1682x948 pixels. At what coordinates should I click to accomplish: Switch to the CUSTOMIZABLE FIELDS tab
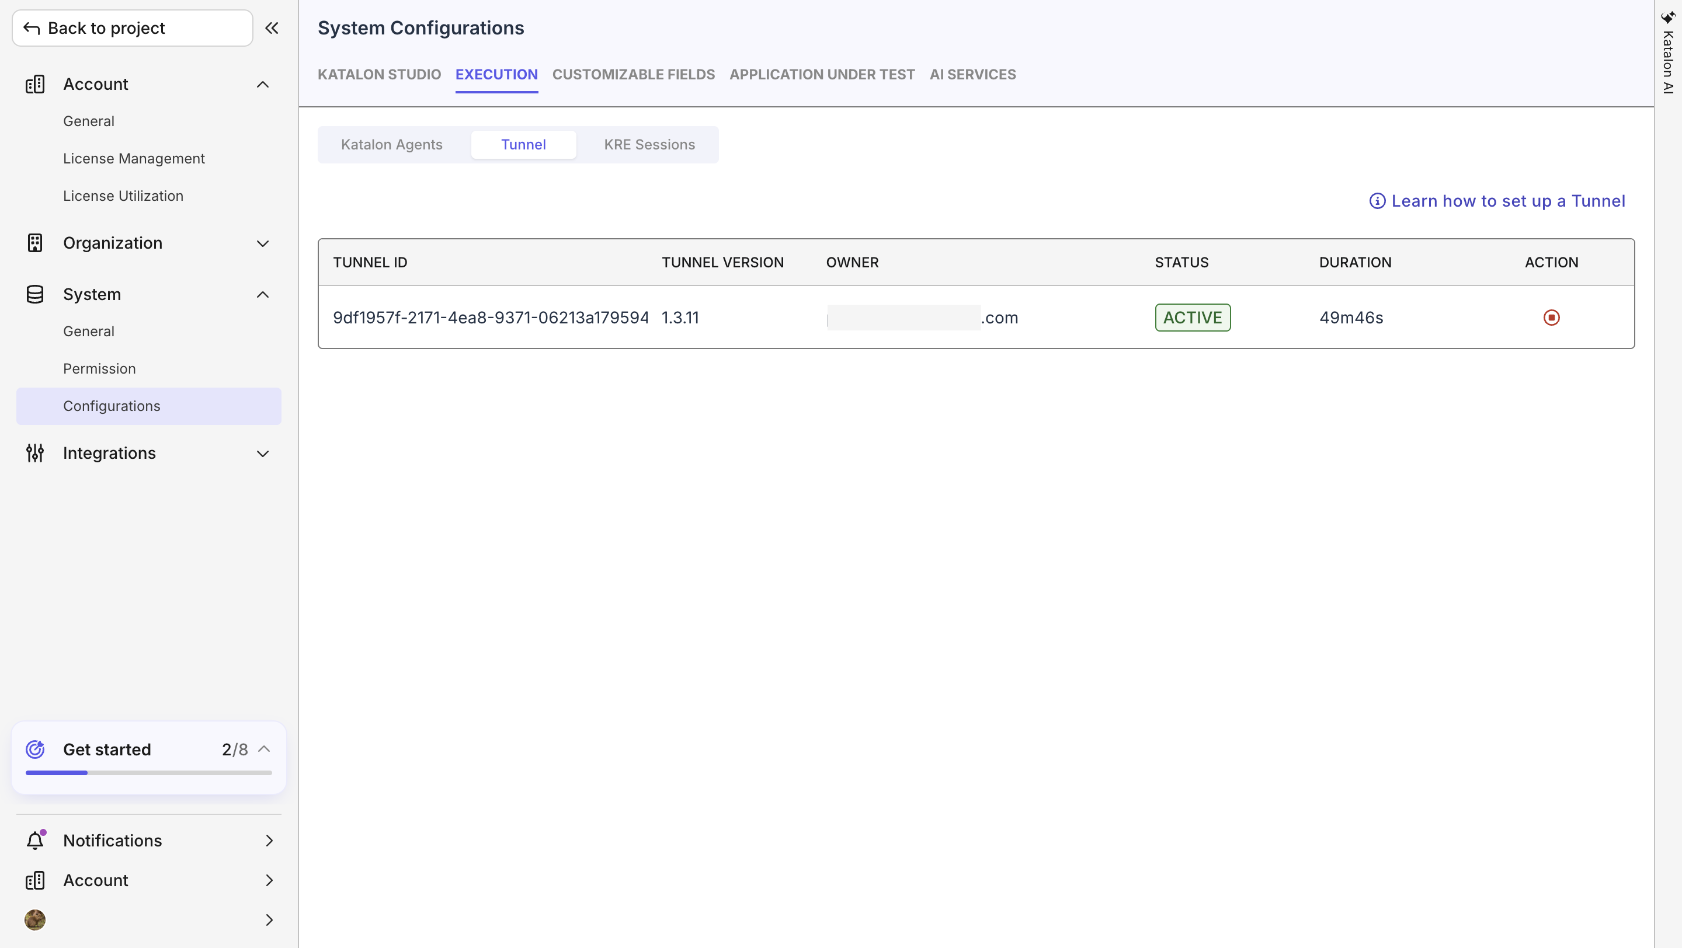tap(634, 74)
